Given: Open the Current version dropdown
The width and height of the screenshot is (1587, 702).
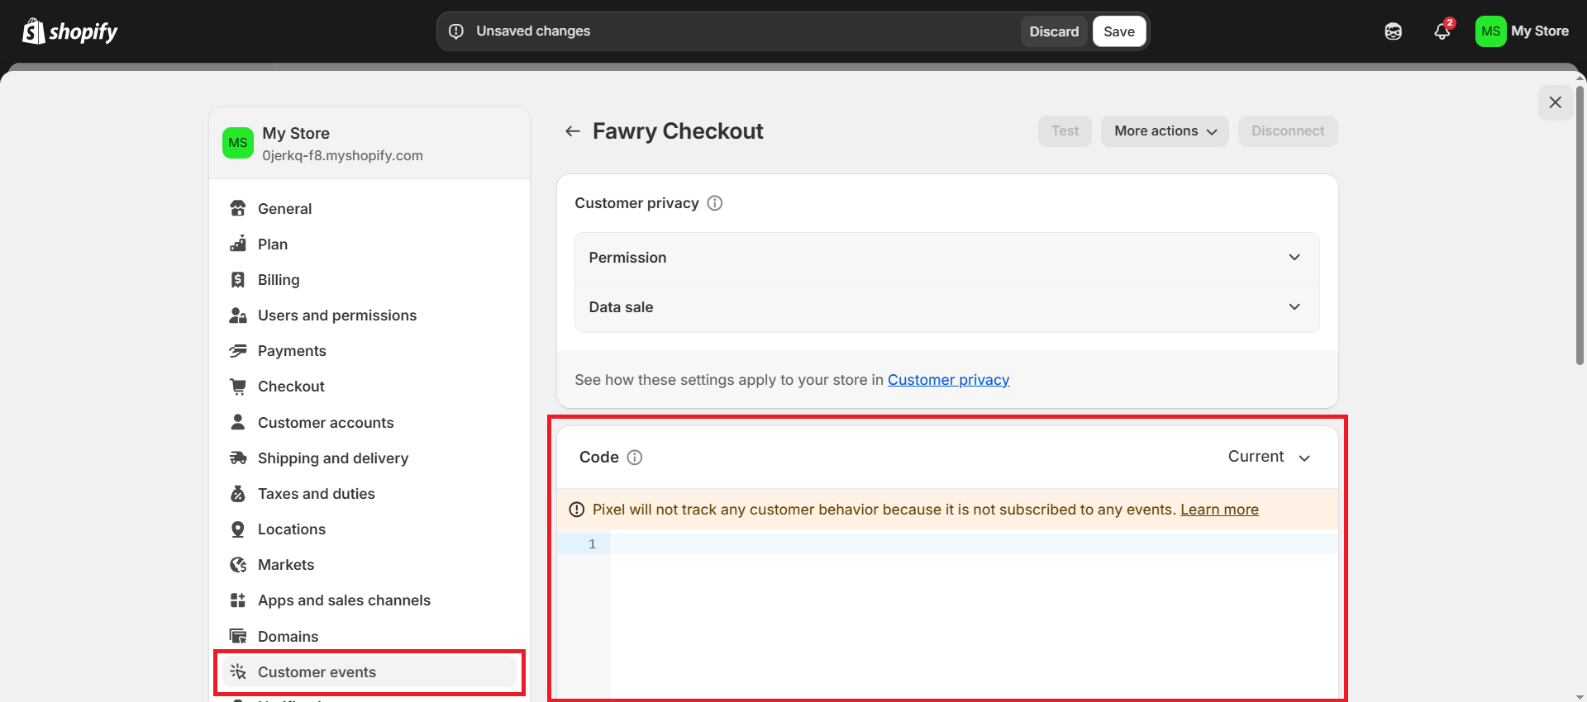Looking at the screenshot, I should 1270,457.
